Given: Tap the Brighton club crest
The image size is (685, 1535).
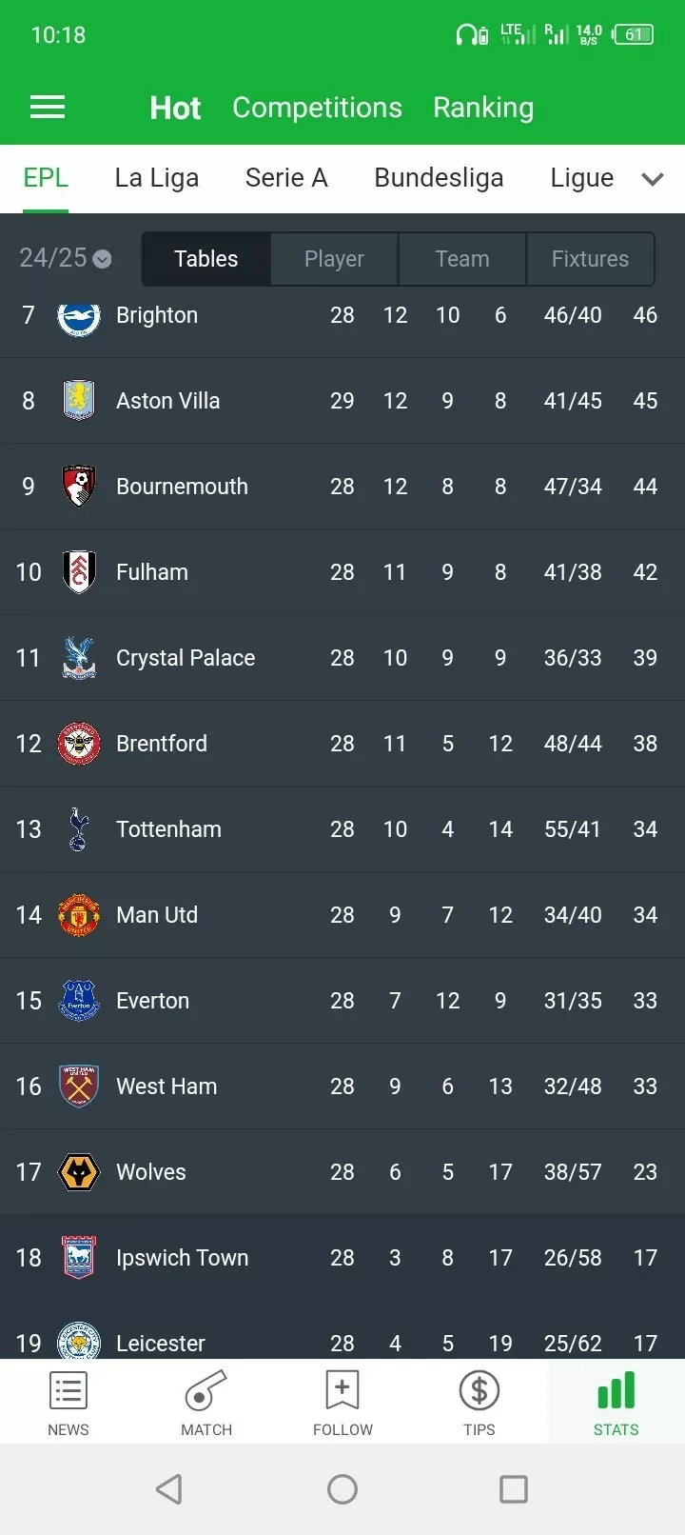Looking at the screenshot, I should (79, 317).
